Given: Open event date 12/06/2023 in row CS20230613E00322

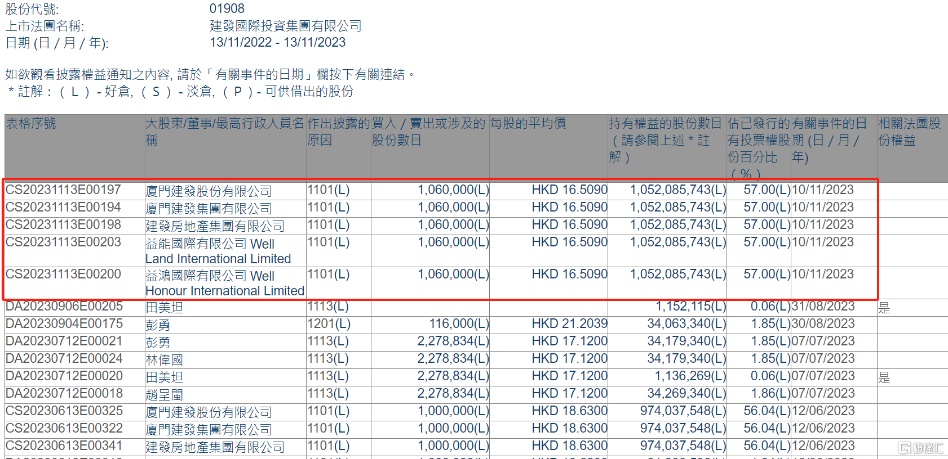Looking at the screenshot, I should coord(823,429).
